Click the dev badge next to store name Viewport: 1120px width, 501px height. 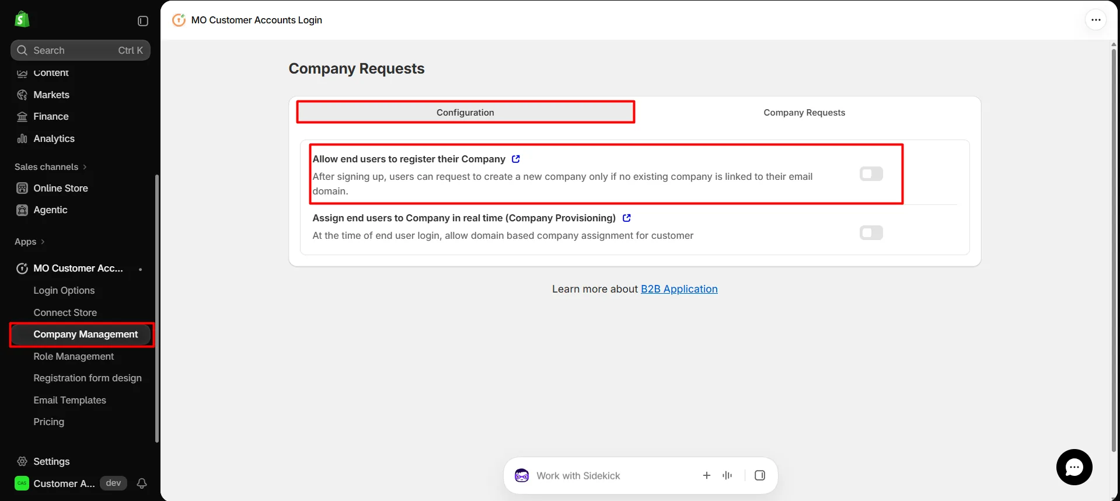pos(113,483)
